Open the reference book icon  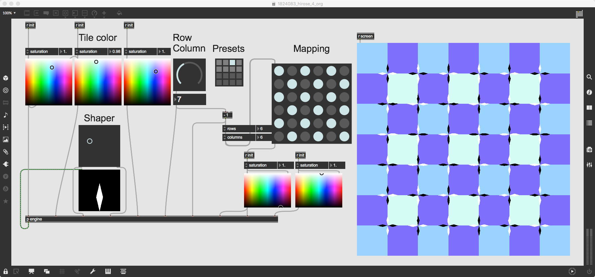[589, 107]
